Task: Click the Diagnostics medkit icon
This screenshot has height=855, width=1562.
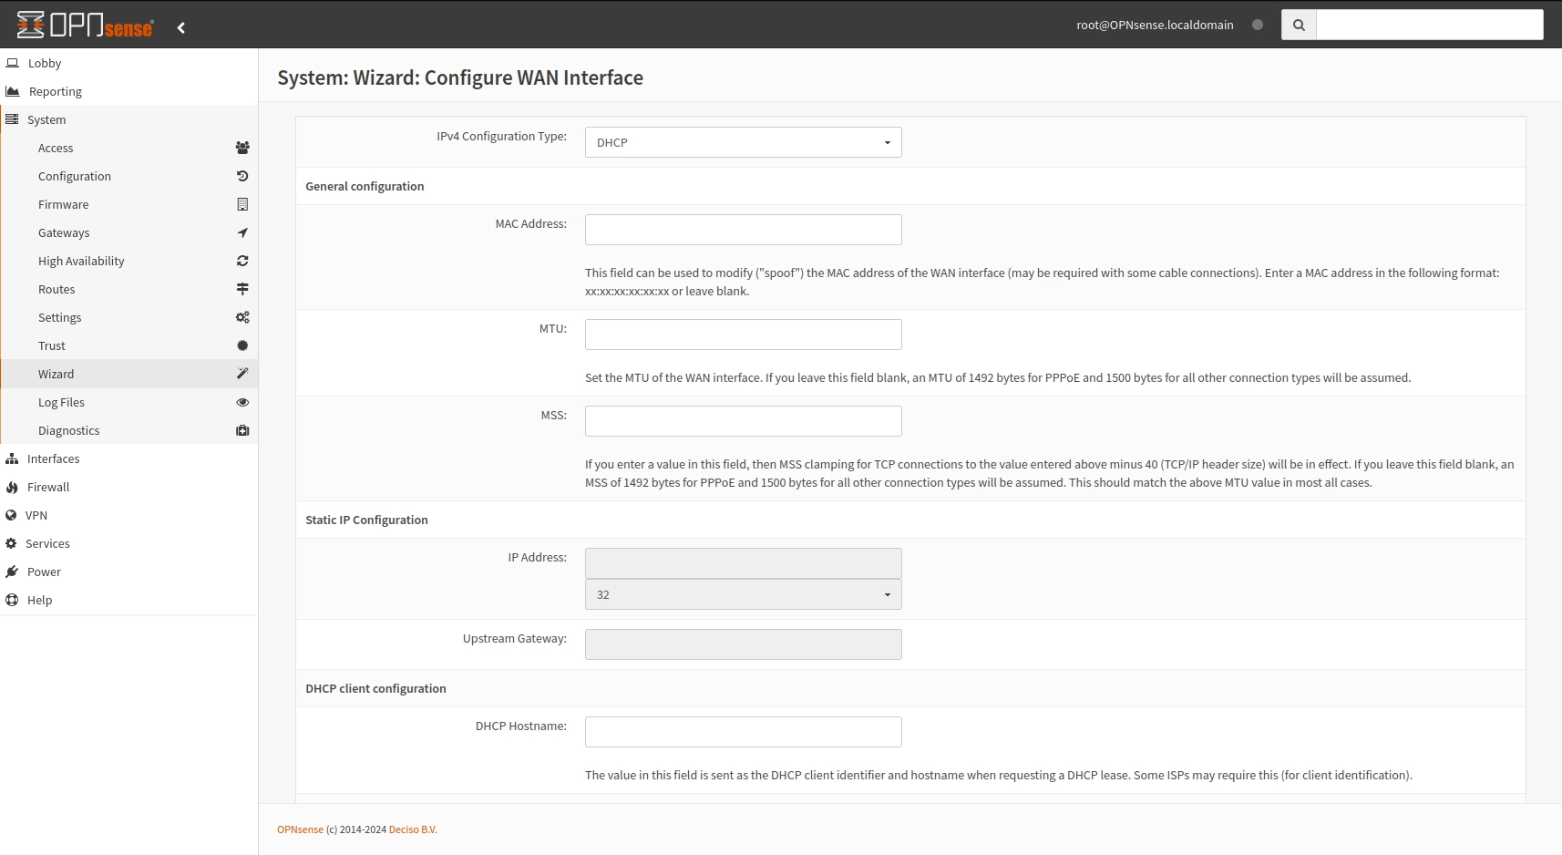Action: coord(242,430)
